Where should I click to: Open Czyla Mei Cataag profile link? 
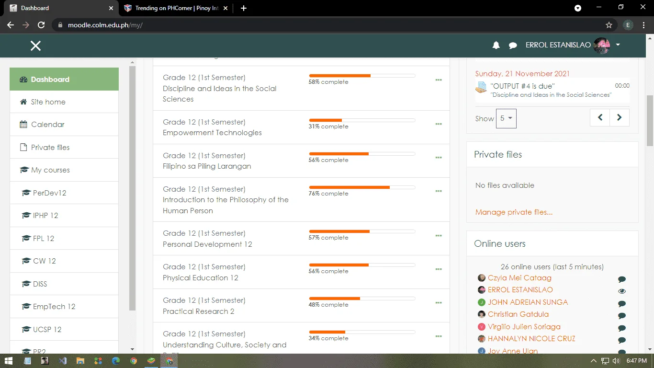519,278
